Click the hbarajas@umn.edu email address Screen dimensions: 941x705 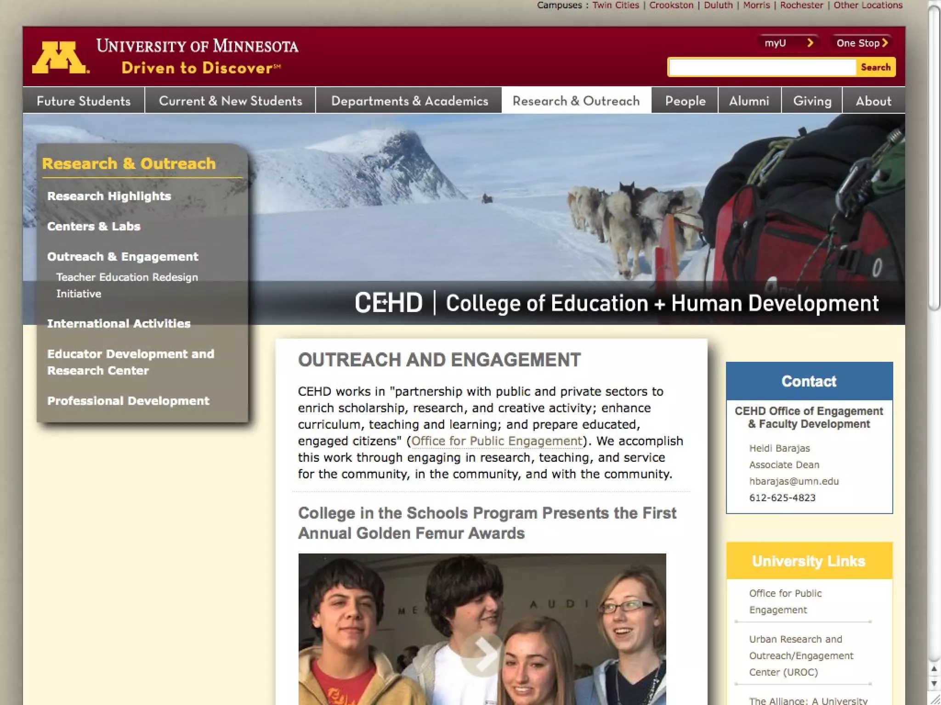(x=794, y=481)
